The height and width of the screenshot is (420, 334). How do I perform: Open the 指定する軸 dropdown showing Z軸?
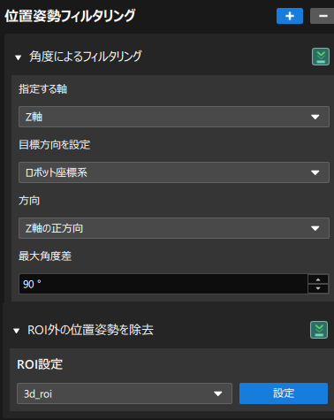174,117
